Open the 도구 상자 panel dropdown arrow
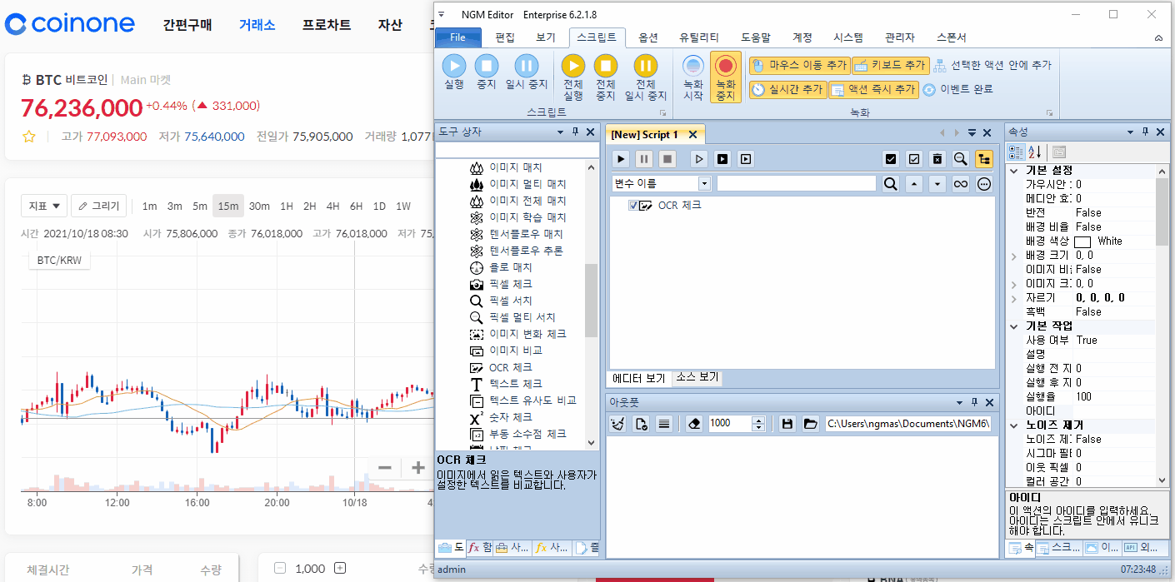 (561, 132)
